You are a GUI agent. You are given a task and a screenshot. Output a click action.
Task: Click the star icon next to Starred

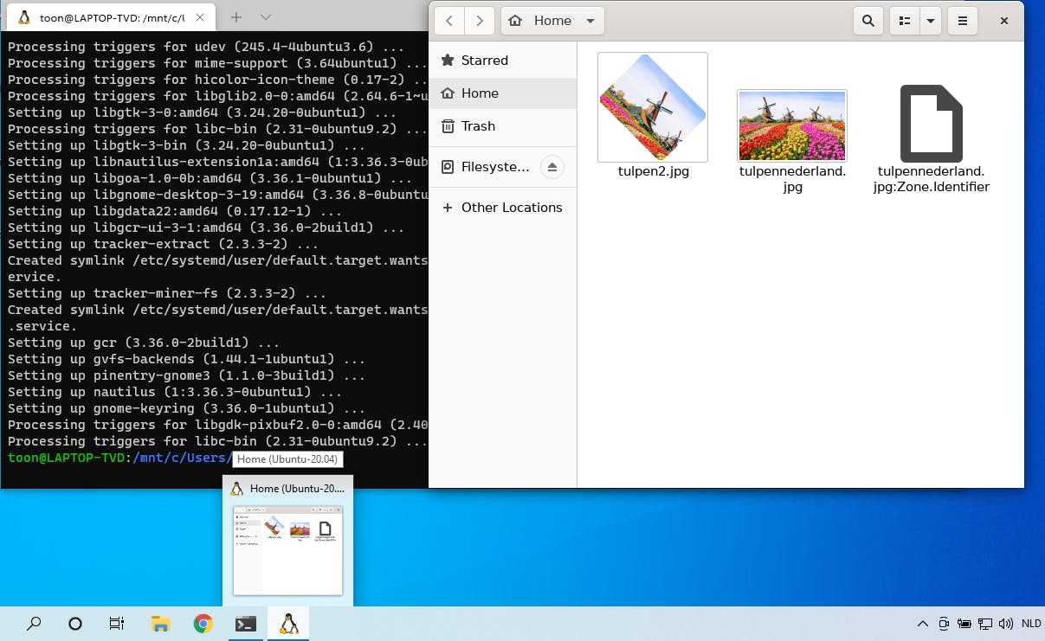coord(448,61)
